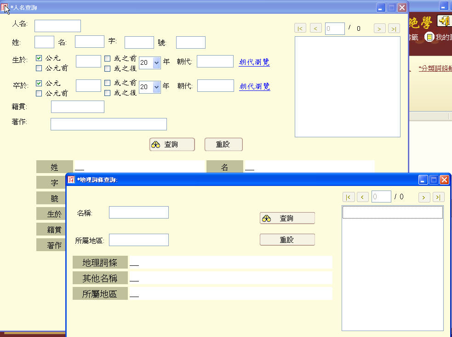This screenshot has width=452, height=337.
Task: Open 朝代瀏覽 link in the 生於 row
Action: (x=254, y=62)
